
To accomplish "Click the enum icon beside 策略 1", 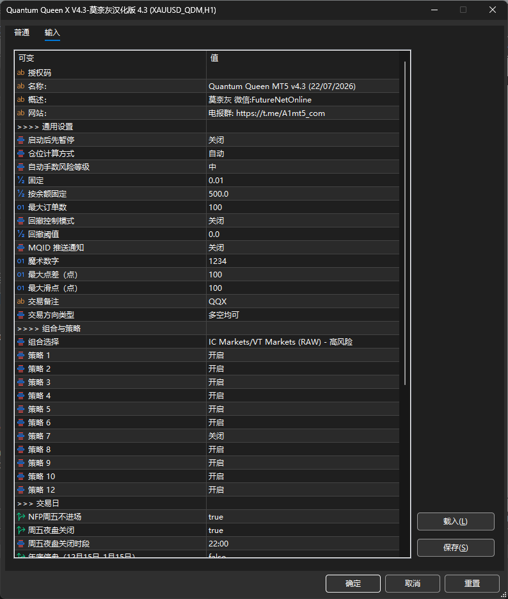I will click(x=21, y=356).
